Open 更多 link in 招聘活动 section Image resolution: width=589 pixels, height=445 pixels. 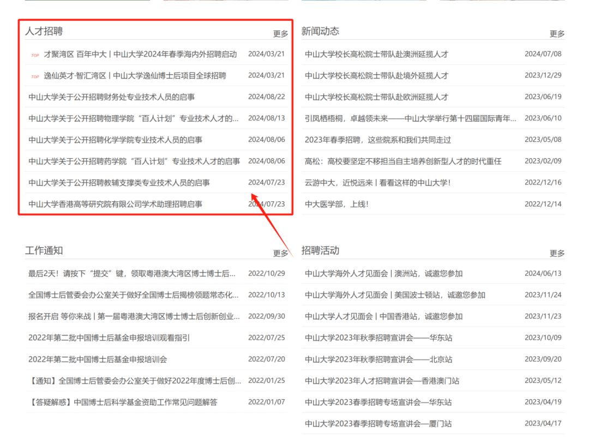[557, 254]
